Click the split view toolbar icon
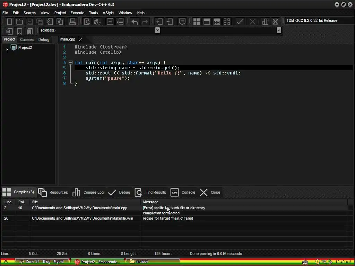The image size is (355, 266). 120,22
